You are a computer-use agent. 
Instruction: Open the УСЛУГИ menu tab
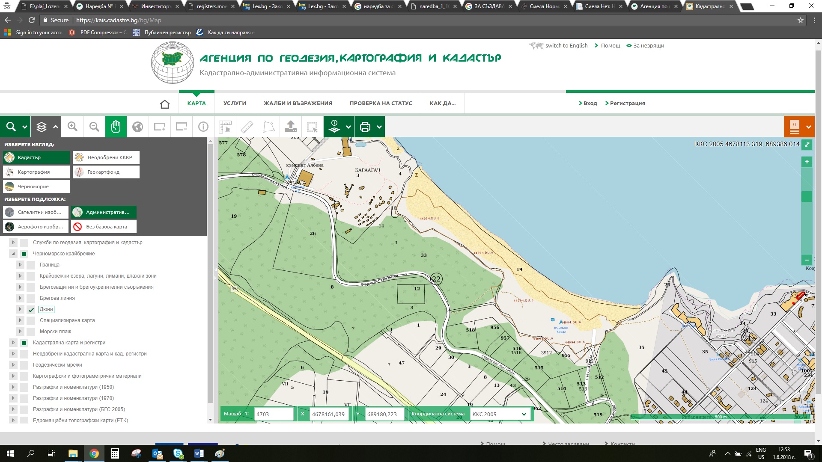pyautogui.click(x=235, y=104)
